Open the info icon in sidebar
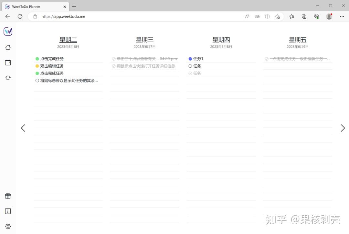349x234 pixels. tap(8, 211)
